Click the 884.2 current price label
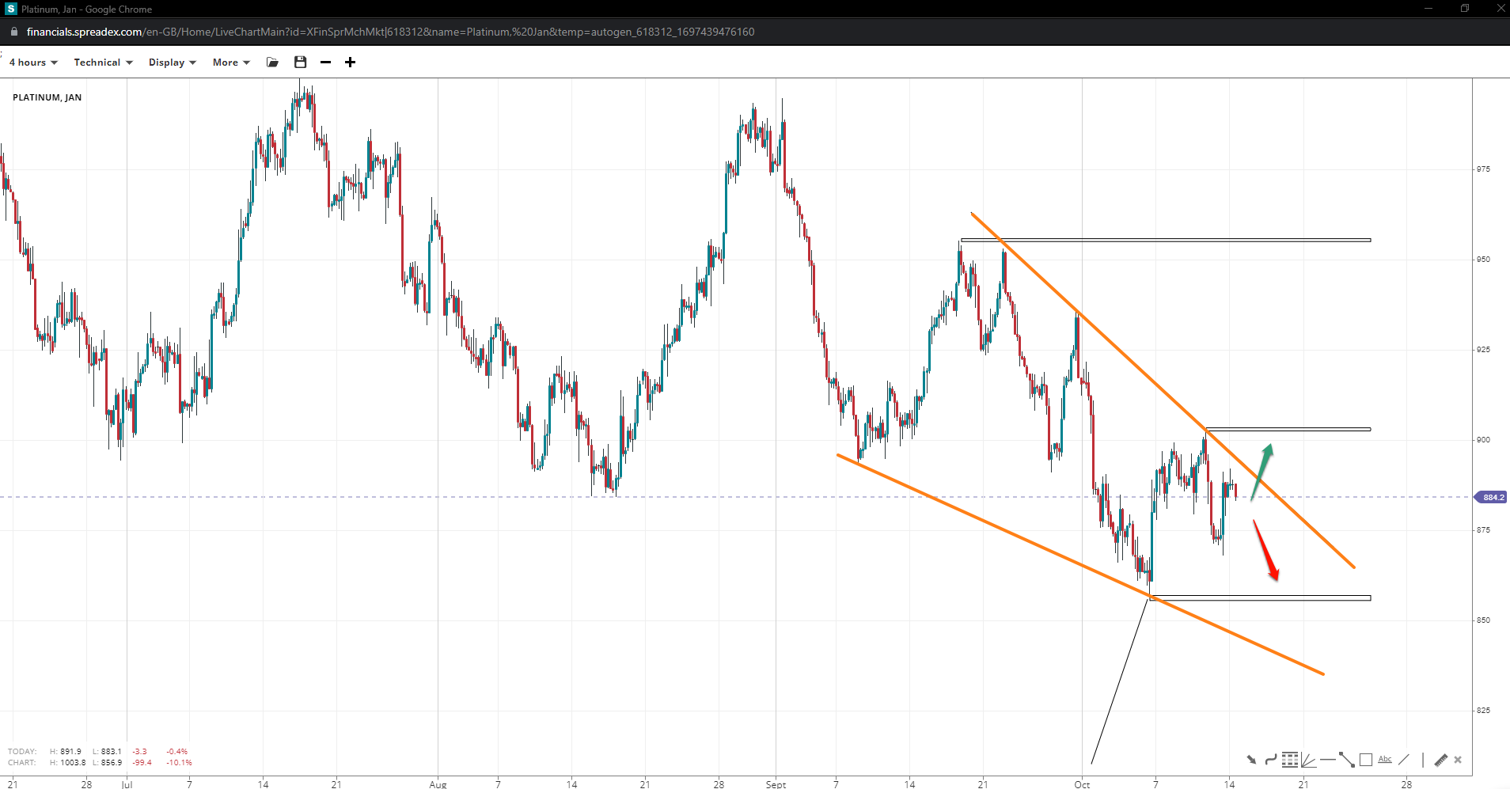 coord(1492,497)
